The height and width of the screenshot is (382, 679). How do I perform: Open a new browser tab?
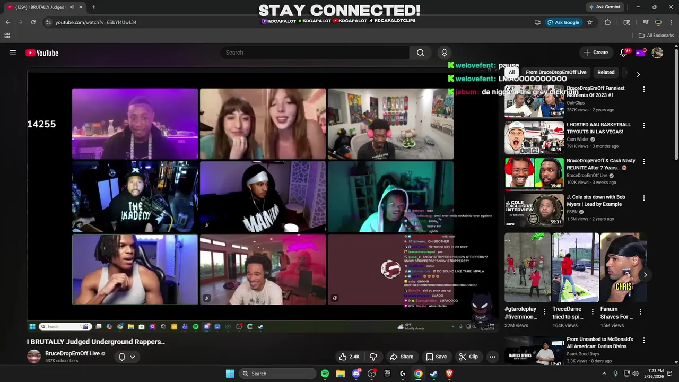[93, 7]
